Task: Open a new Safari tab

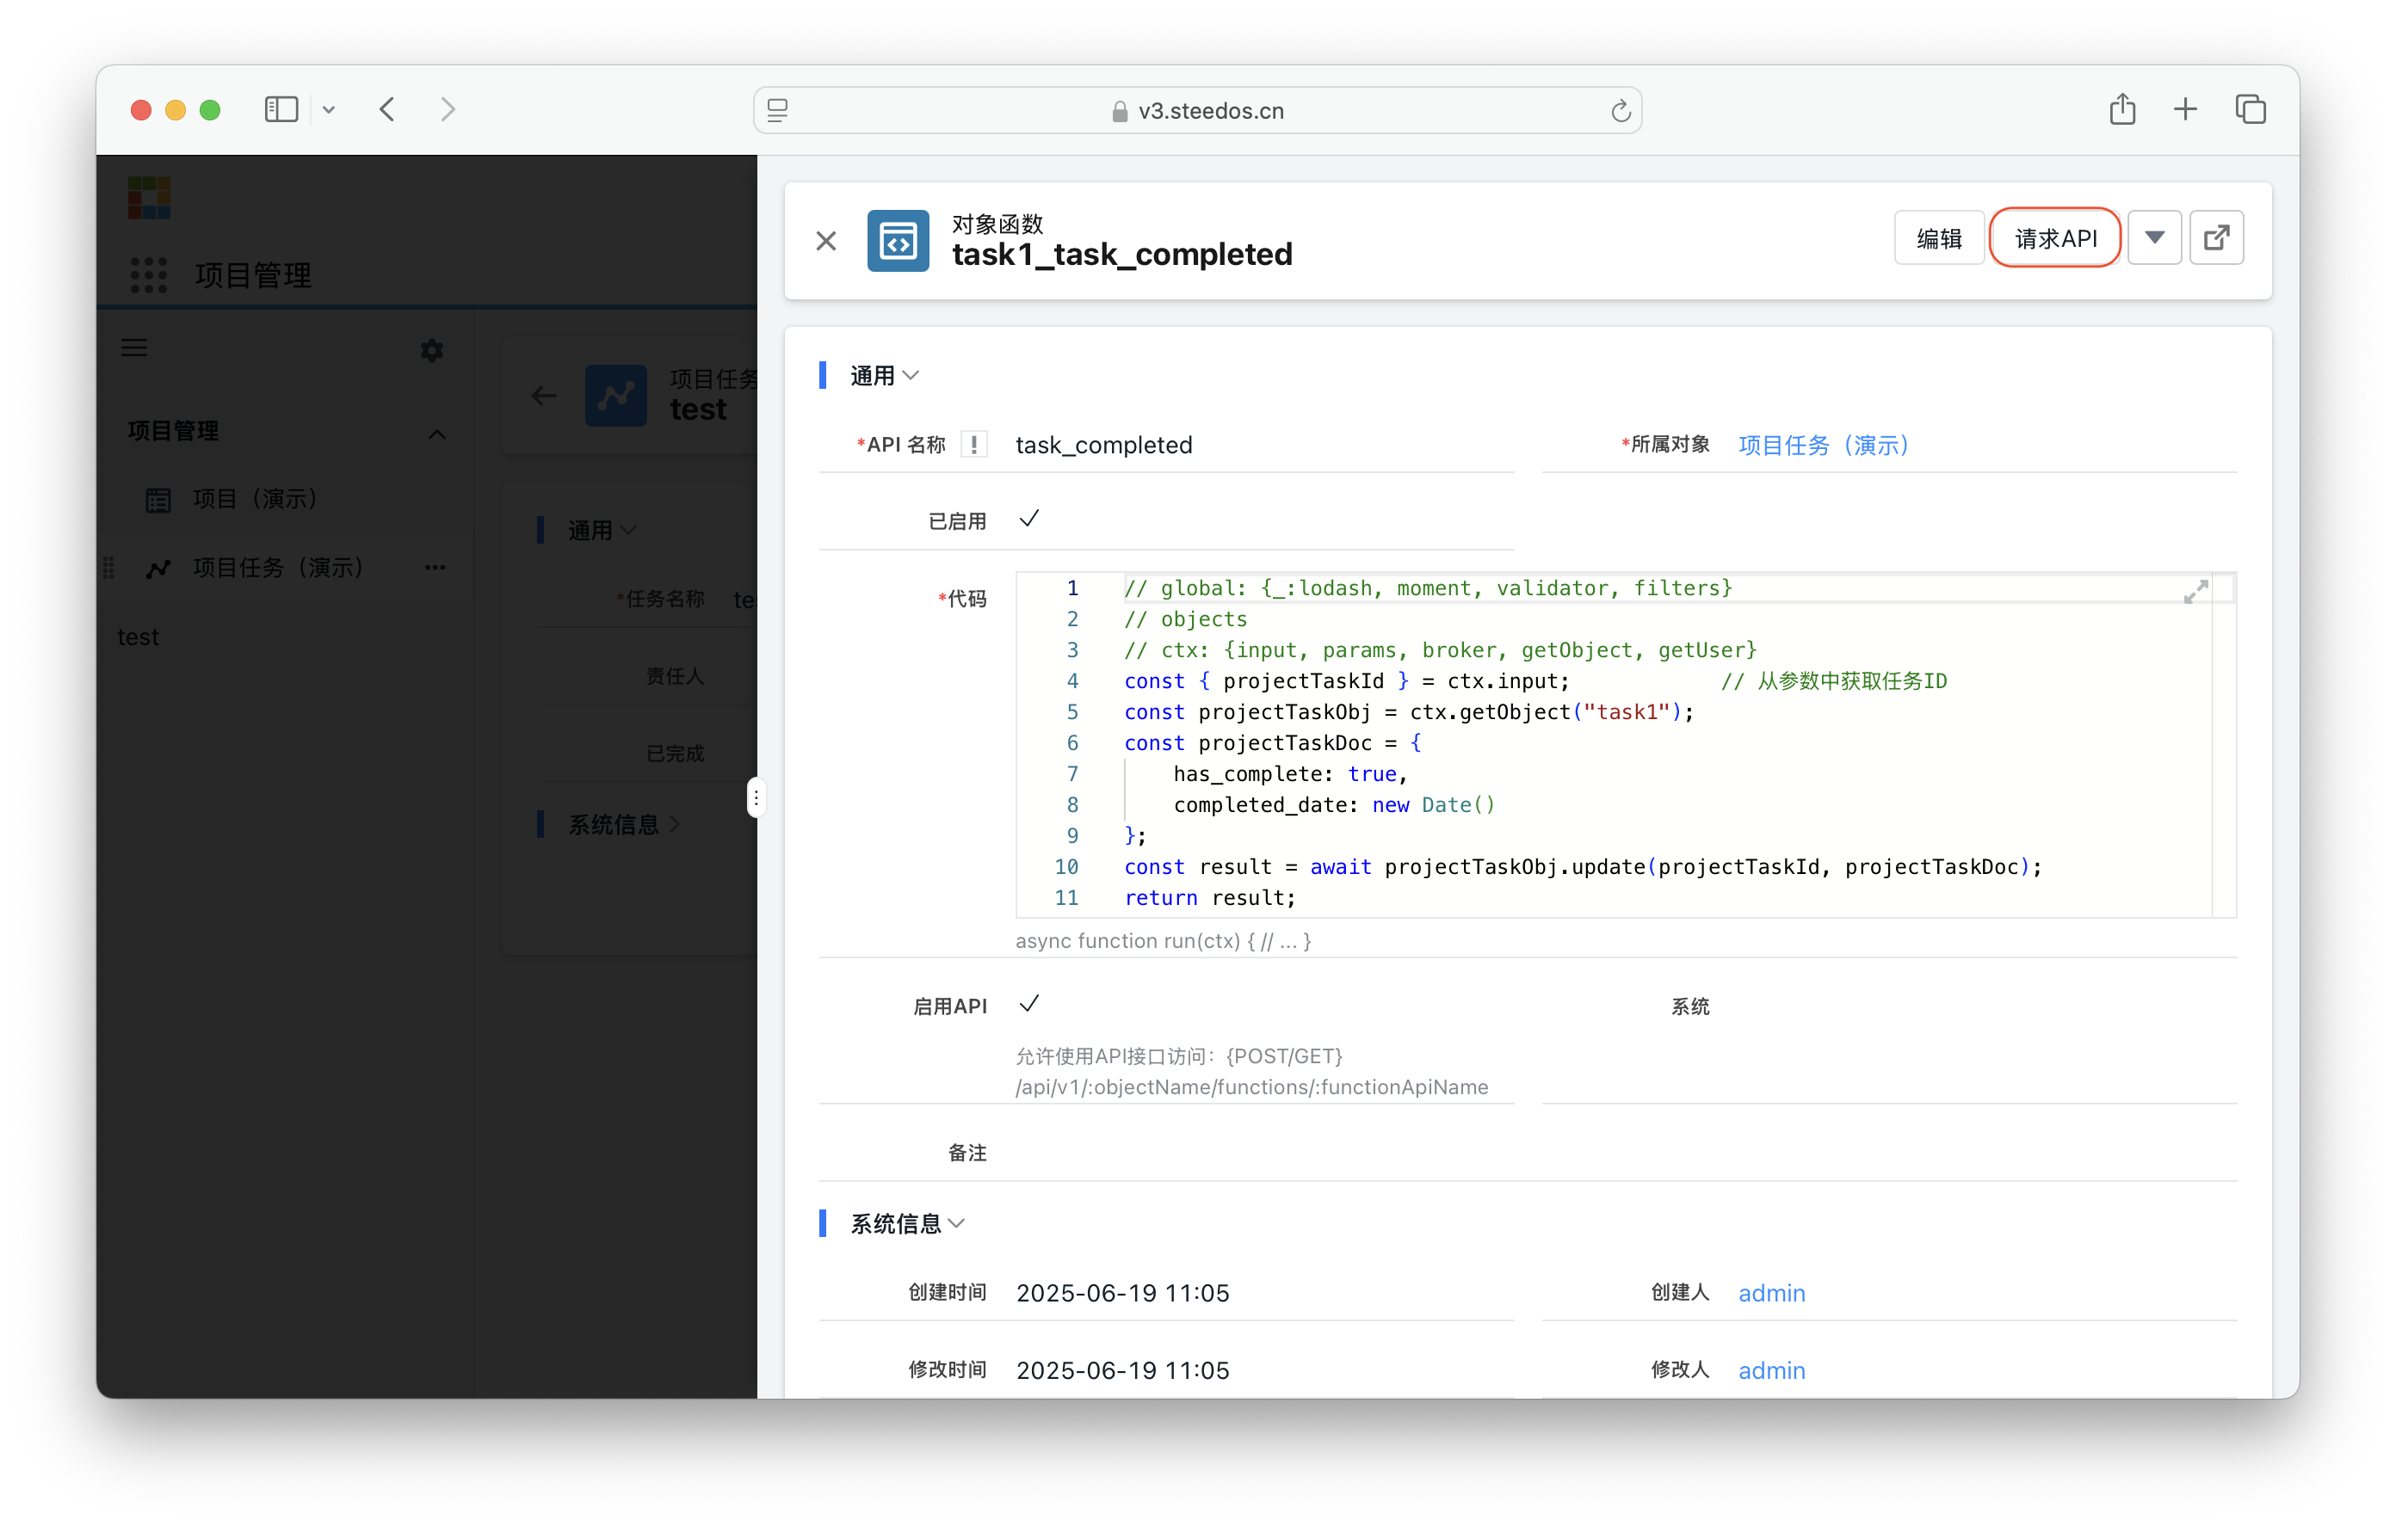Action: pos(2185,109)
